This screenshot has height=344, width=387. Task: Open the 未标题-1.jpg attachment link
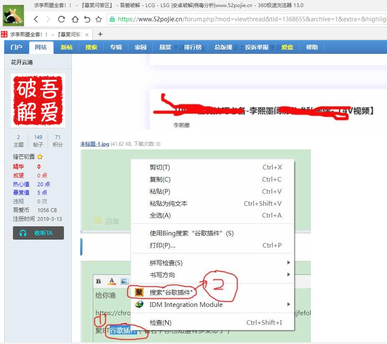tap(94, 144)
